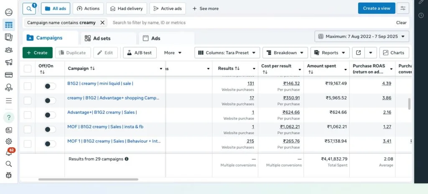The height and width of the screenshot is (194, 428).
Task: Click the help question mark icon
Action: pyautogui.click(x=8, y=117)
